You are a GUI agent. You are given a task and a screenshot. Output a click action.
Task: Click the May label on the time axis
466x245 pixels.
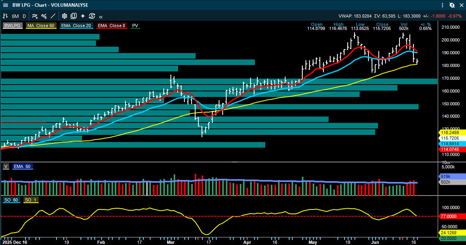(x=313, y=242)
